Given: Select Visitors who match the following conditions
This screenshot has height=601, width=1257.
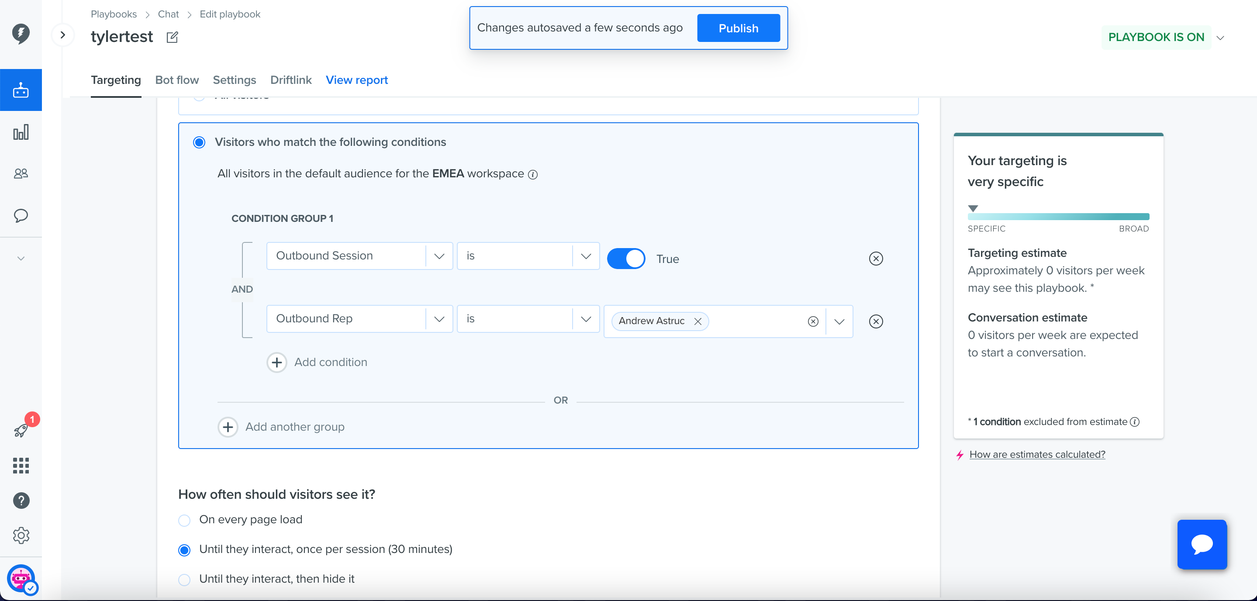Looking at the screenshot, I should 199,142.
